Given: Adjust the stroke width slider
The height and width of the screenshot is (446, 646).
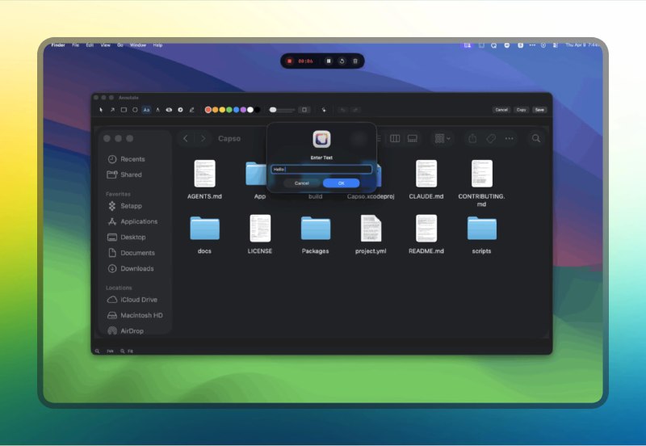Looking at the screenshot, I should pyautogui.click(x=282, y=110).
